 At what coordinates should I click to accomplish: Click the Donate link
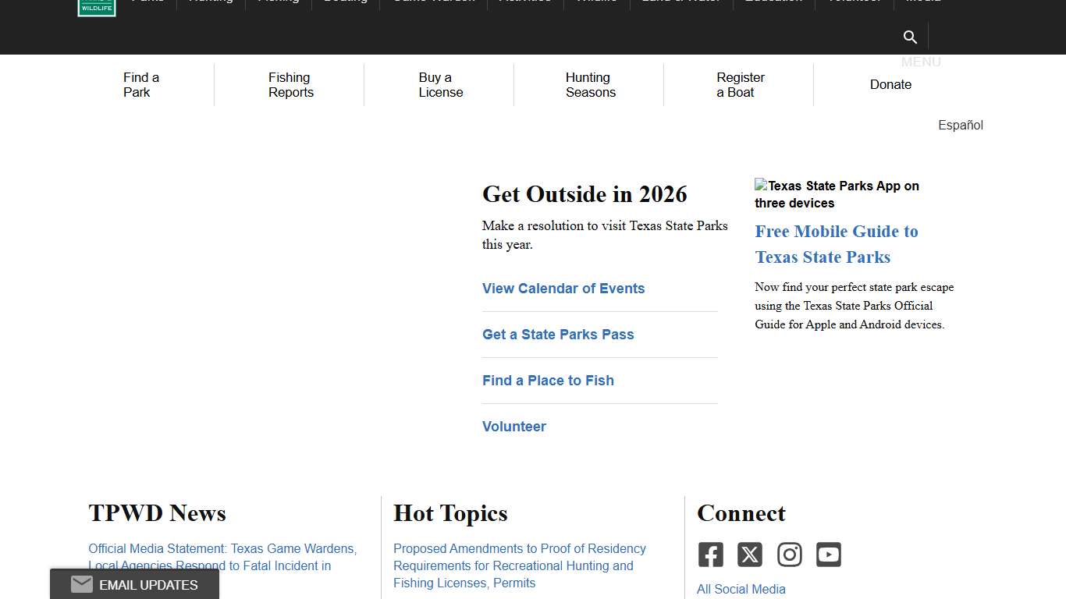(890, 84)
